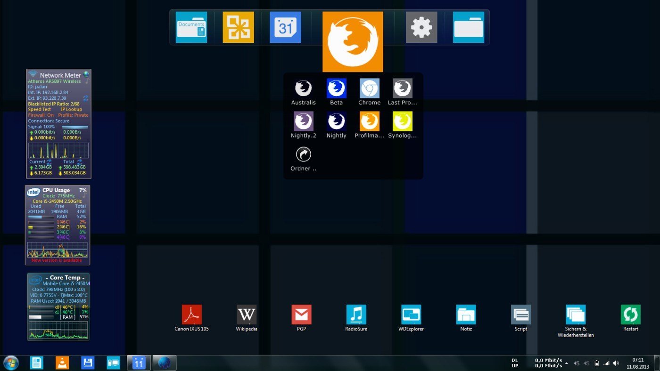Open the Sichern & Wiederherstellen shortcut
The image size is (660, 371).
tap(576, 321)
